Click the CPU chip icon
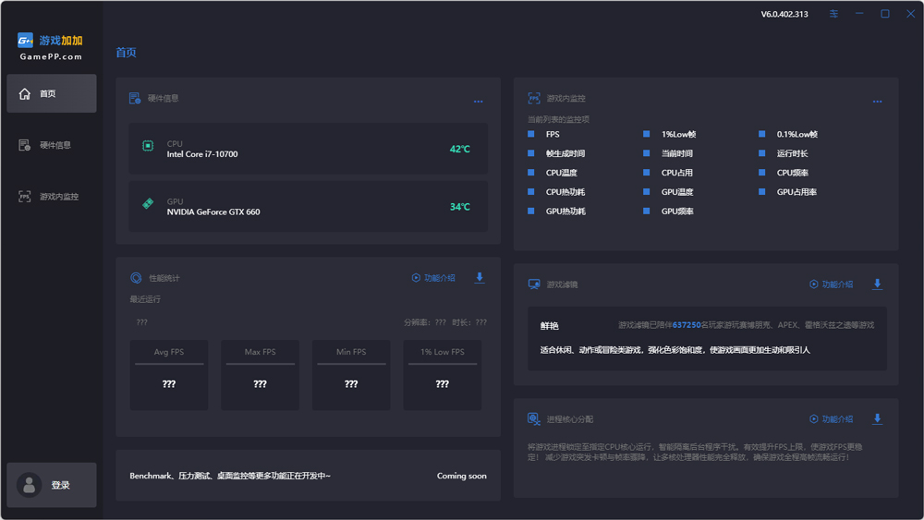 (148, 146)
